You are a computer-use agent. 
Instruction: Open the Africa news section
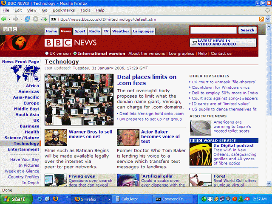click(33, 86)
